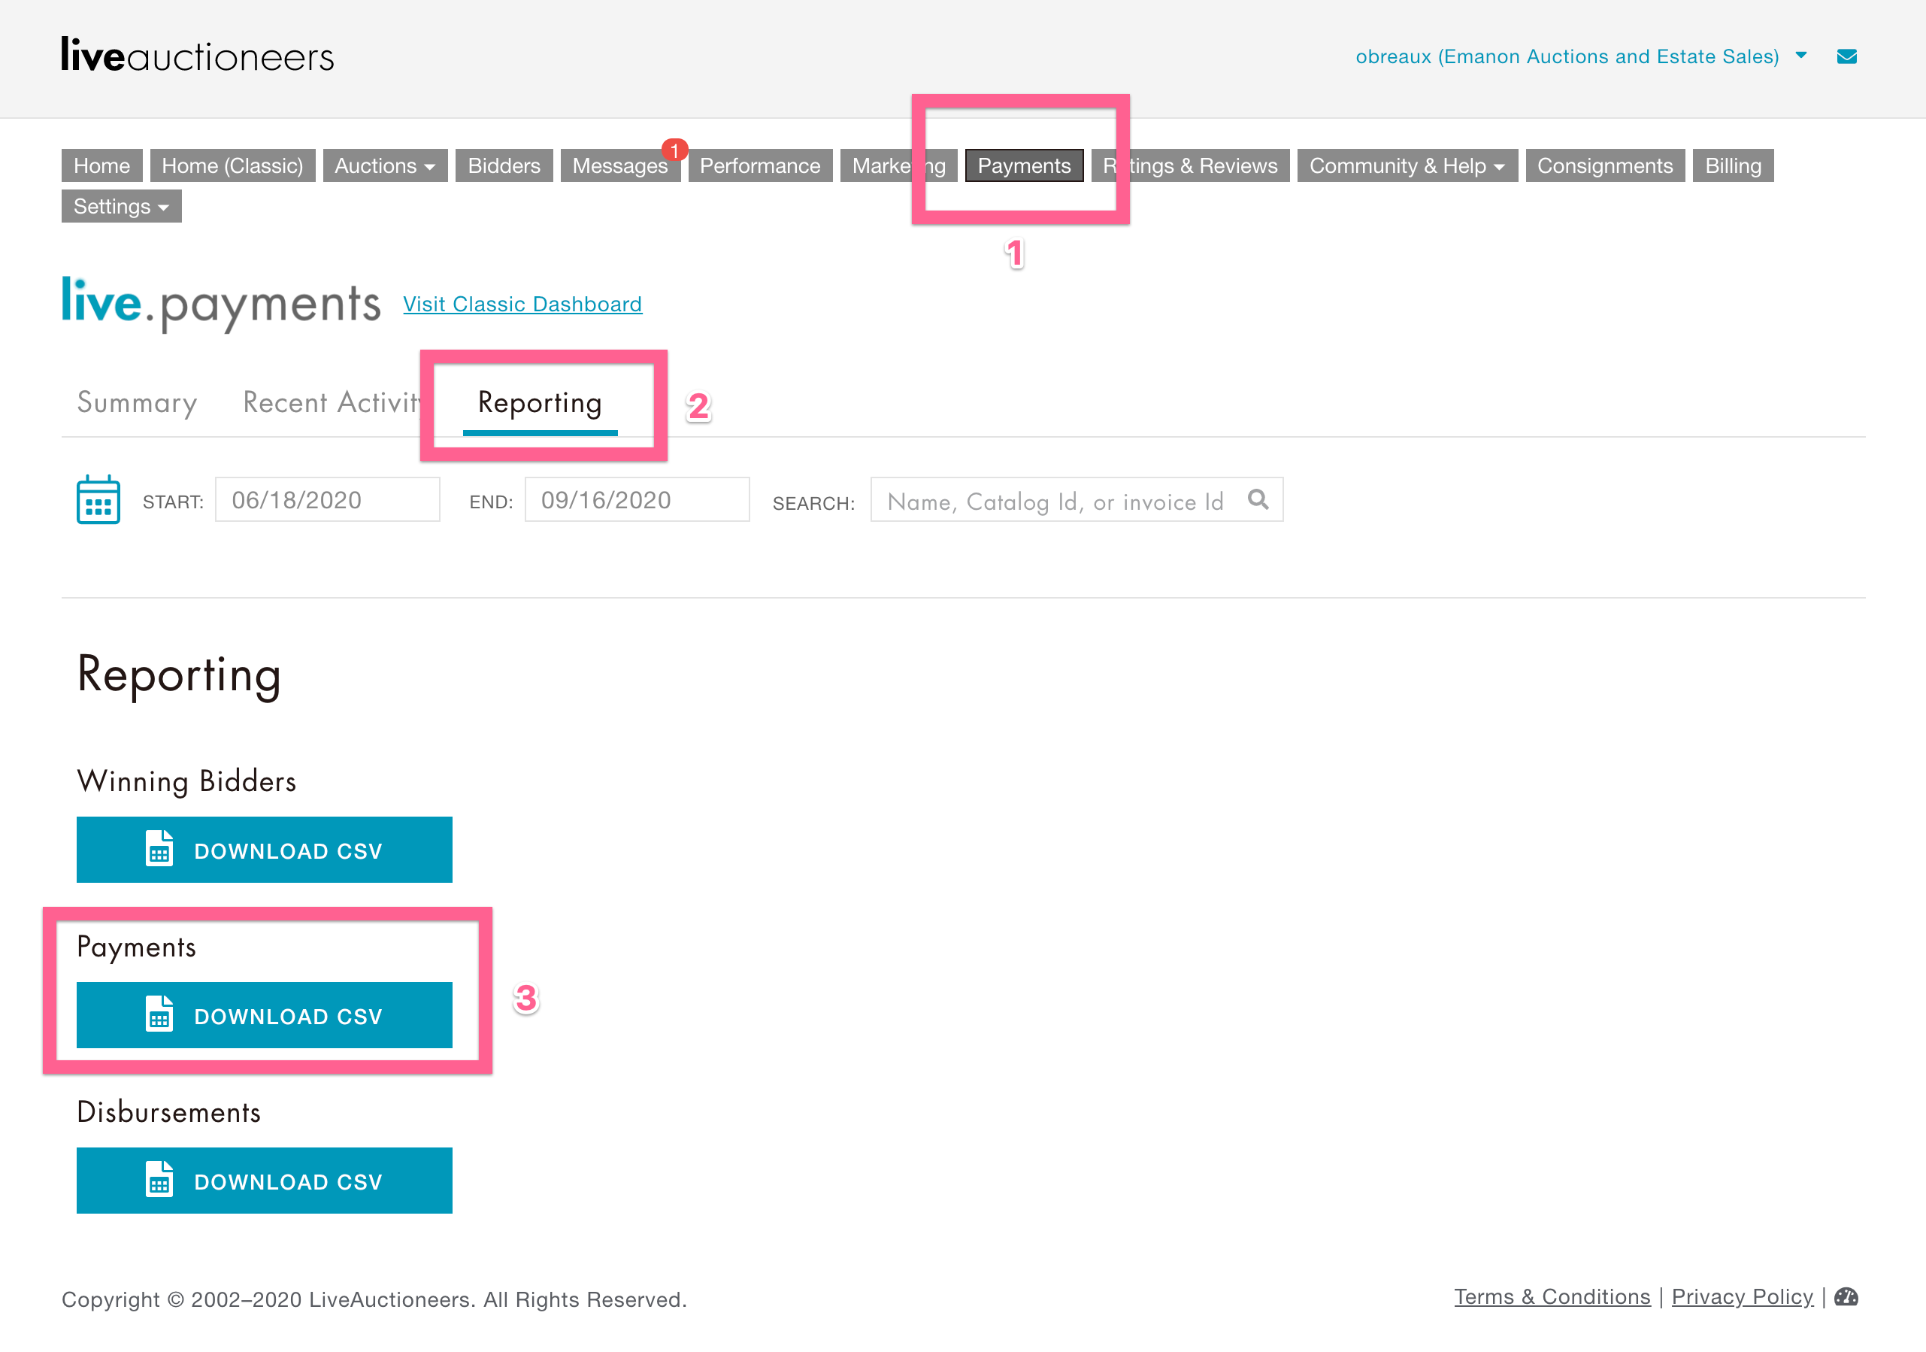Screen dimensions: 1926x1352
Task: Open the Marketing menu item
Action: (x=898, y=165)
